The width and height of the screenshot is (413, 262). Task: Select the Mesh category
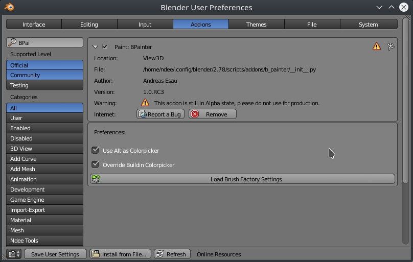[44, 230]
